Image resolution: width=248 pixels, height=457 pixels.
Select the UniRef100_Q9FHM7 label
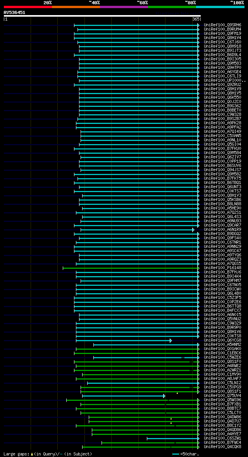click(222, 281)
